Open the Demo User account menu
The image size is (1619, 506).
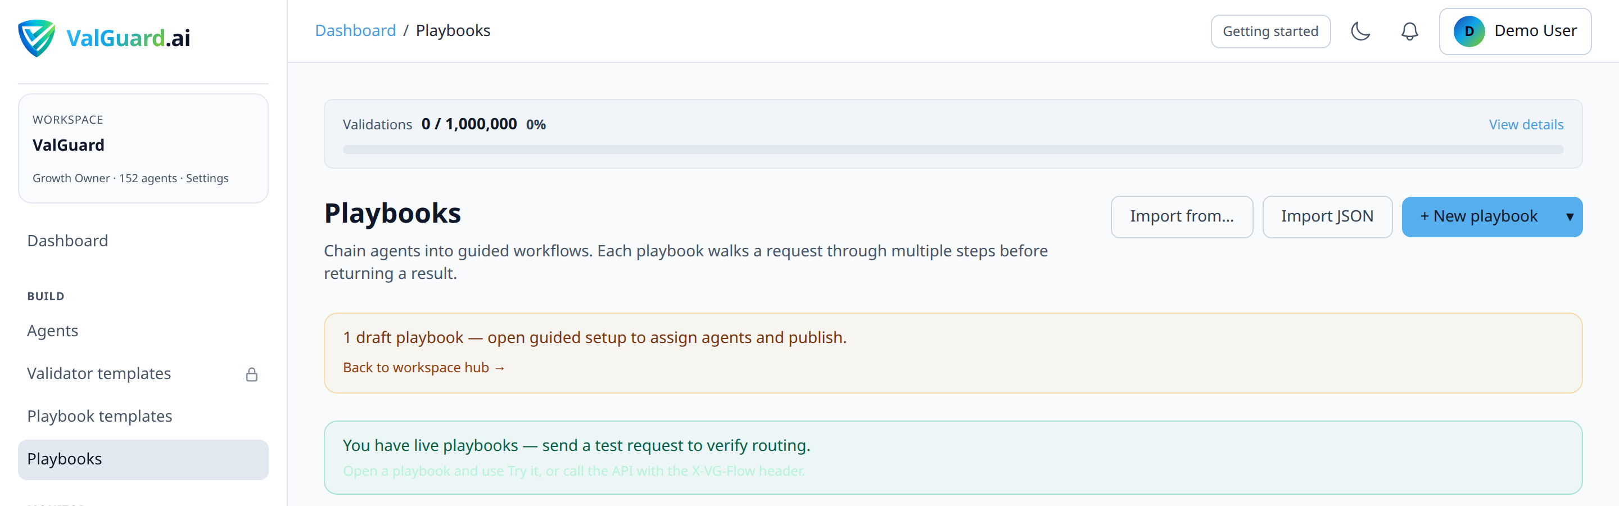(x=1514, y=31)
